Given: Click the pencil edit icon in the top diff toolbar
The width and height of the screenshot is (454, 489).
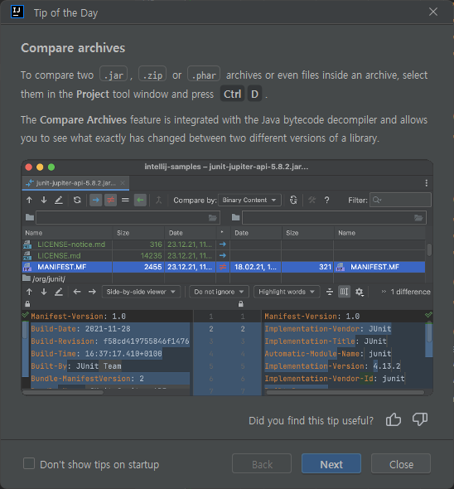Looking at the screenshot, I should [x=59, y=201].
